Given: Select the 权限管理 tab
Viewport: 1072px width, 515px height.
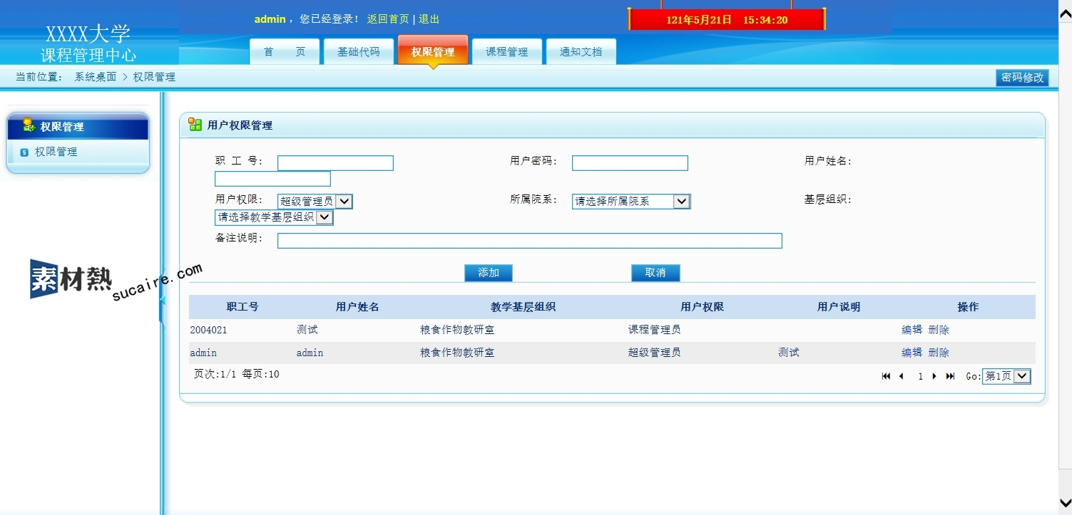Looking at the screenshot, I should coord(433,51).
